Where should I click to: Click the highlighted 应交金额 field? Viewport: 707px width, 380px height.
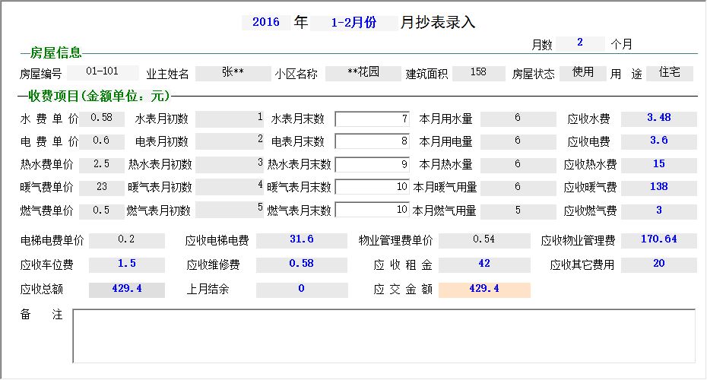tap(484, 290)
